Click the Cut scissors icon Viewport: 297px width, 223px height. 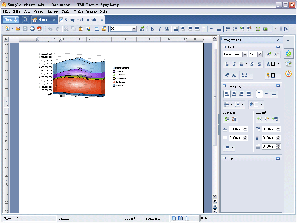[x=66, y=29]
